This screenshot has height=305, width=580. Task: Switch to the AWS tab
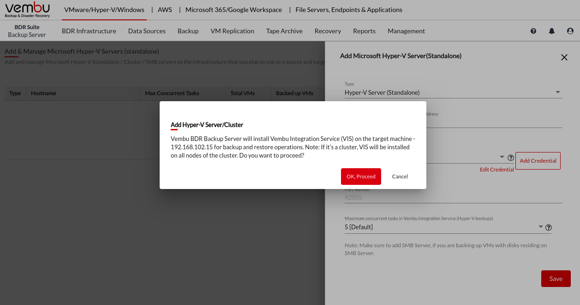tap(165, 10)
